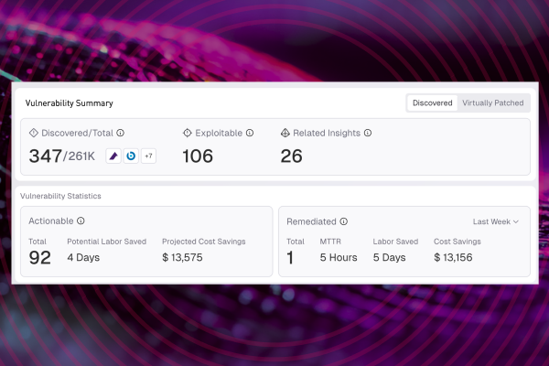Click the Exploitable target icon
549x366 pixels.
pos(188,133)
